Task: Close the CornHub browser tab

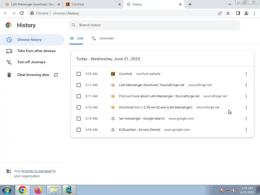Action: [x=119, y=4]
